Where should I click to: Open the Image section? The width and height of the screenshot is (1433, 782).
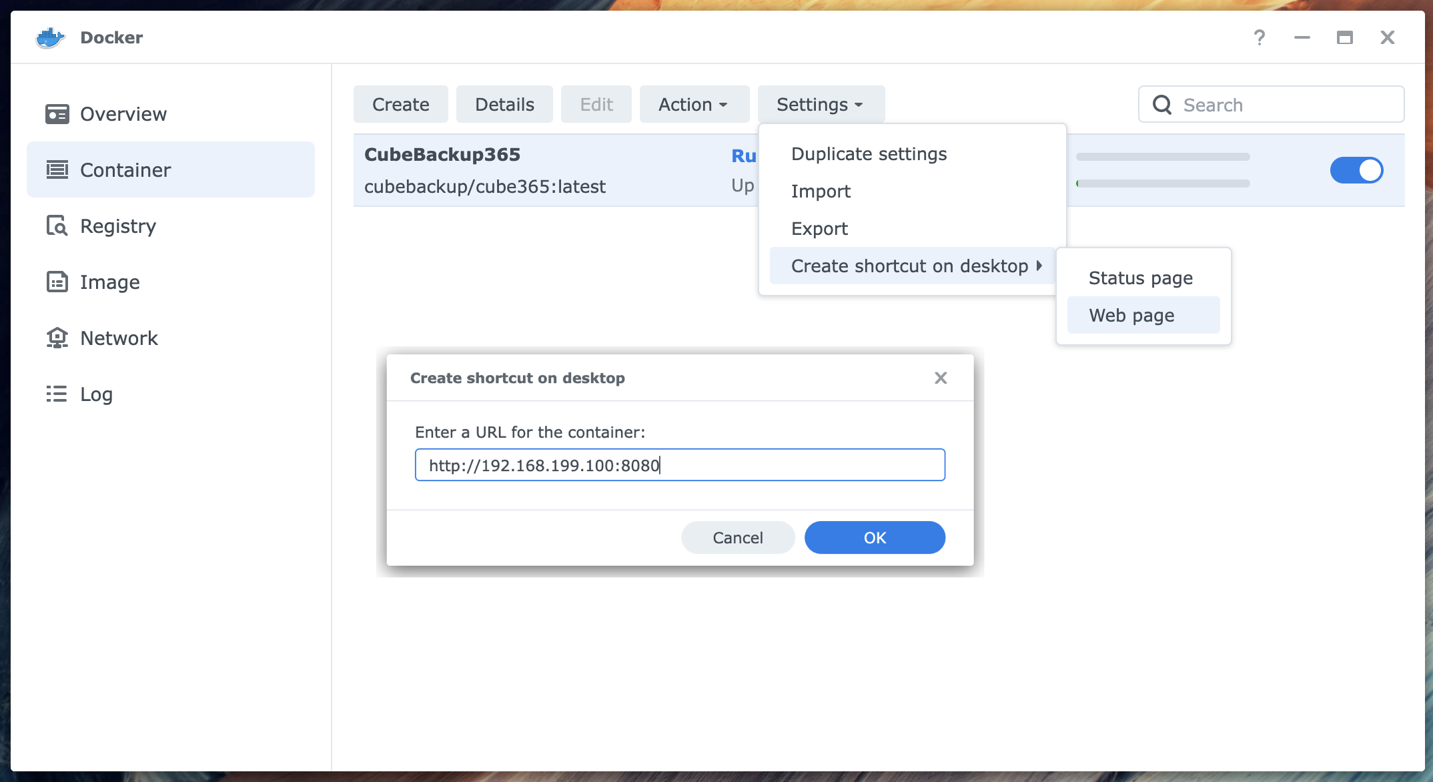tap(171, 282)
